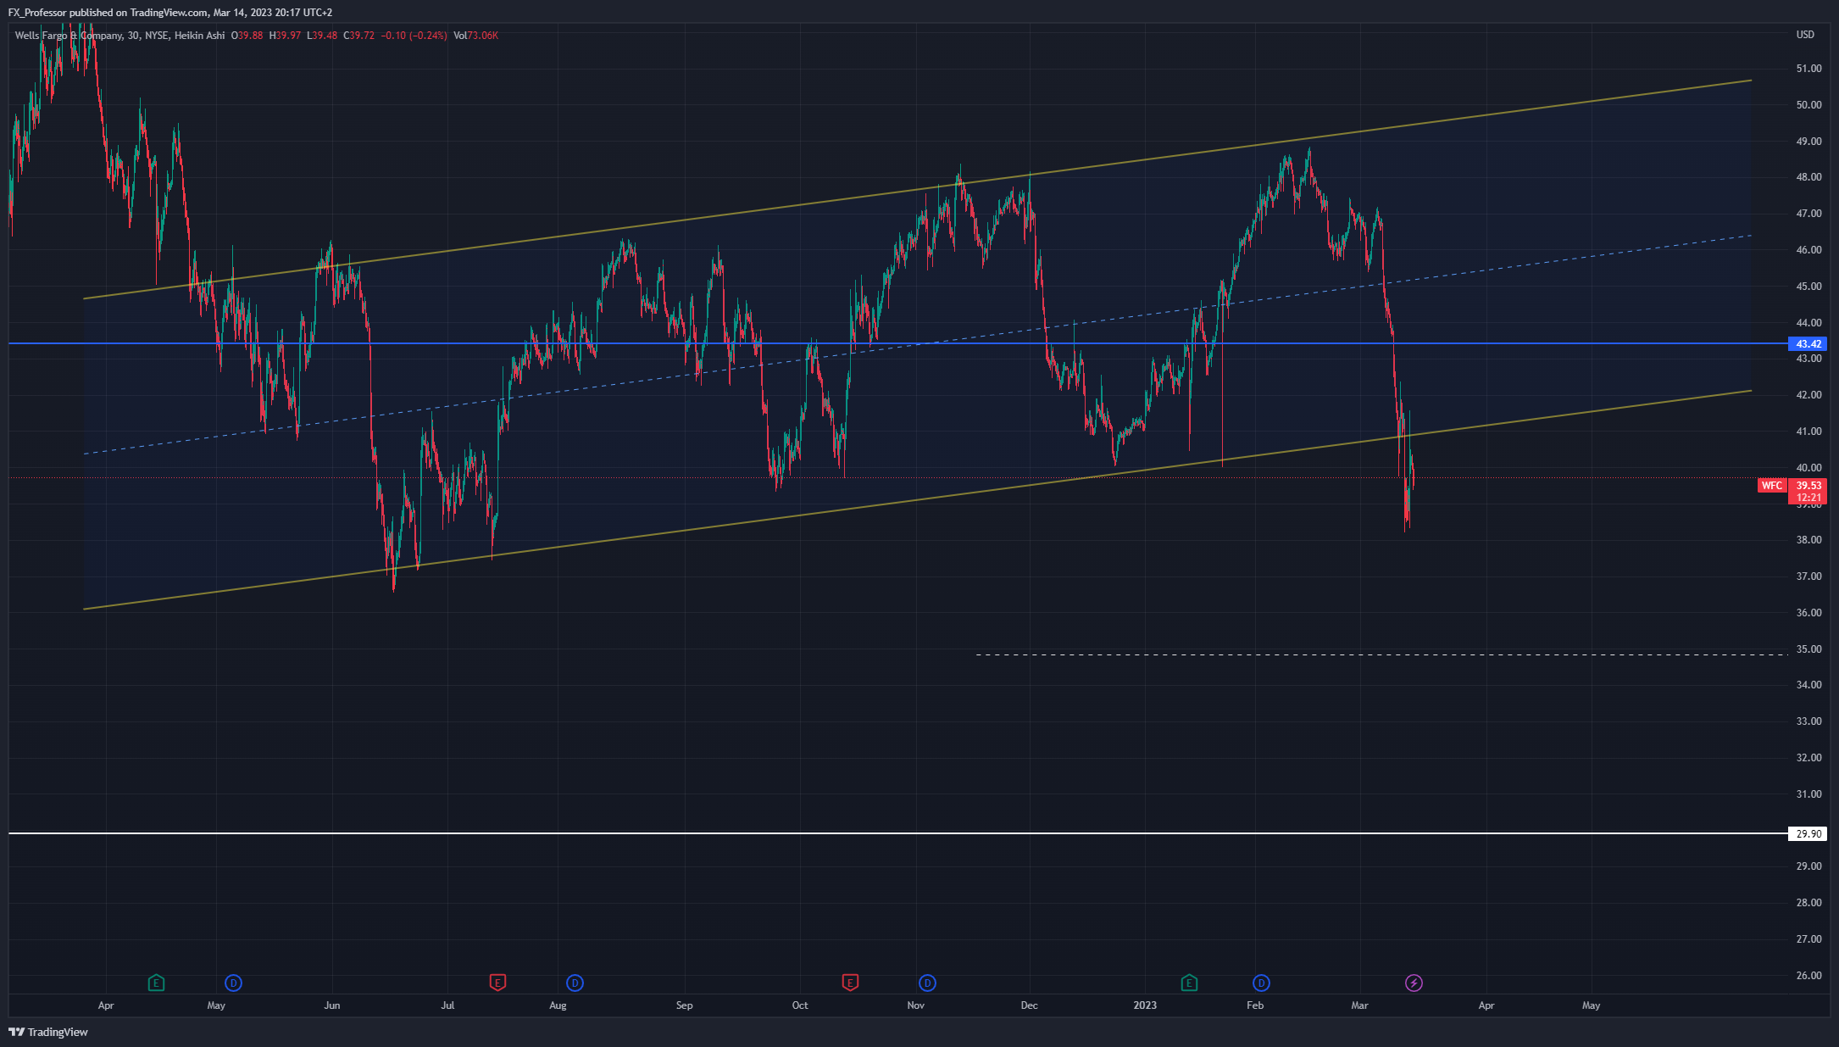Viewport: 1839px width, 1047px height.
Task: Click the Dec label on time axis
Action: [1029, 1005]
